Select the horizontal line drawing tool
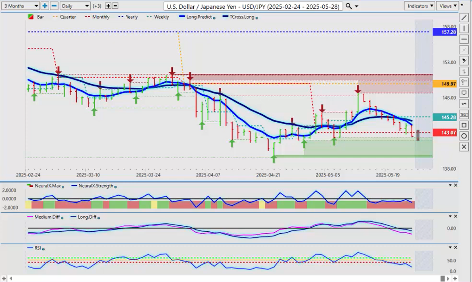The image size is (472, 282). point(464,39)
